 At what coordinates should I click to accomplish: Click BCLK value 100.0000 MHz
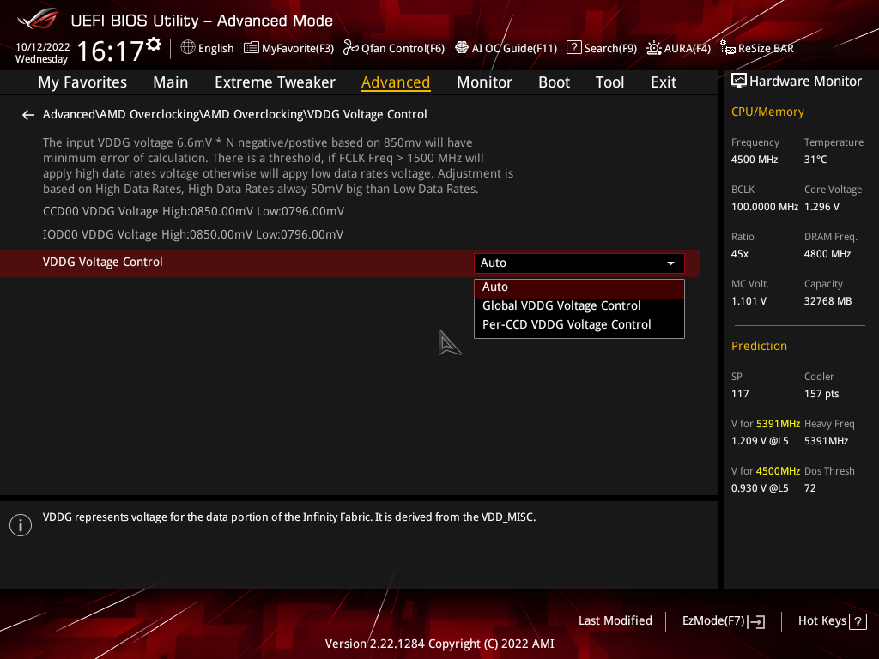point(764,207)
